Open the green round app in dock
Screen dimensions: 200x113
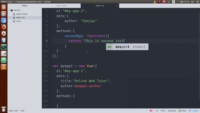coord(3,60)
